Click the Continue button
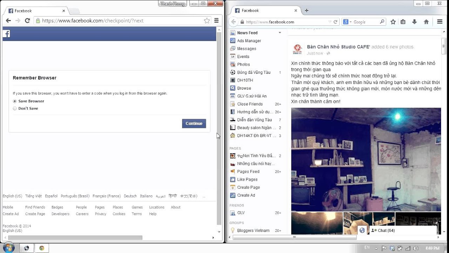Screen dimensions: 449x253 pyautogui.click(x=194, y=123)
